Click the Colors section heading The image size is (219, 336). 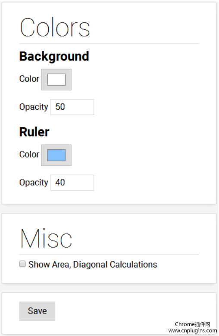(x=55, y=28)
